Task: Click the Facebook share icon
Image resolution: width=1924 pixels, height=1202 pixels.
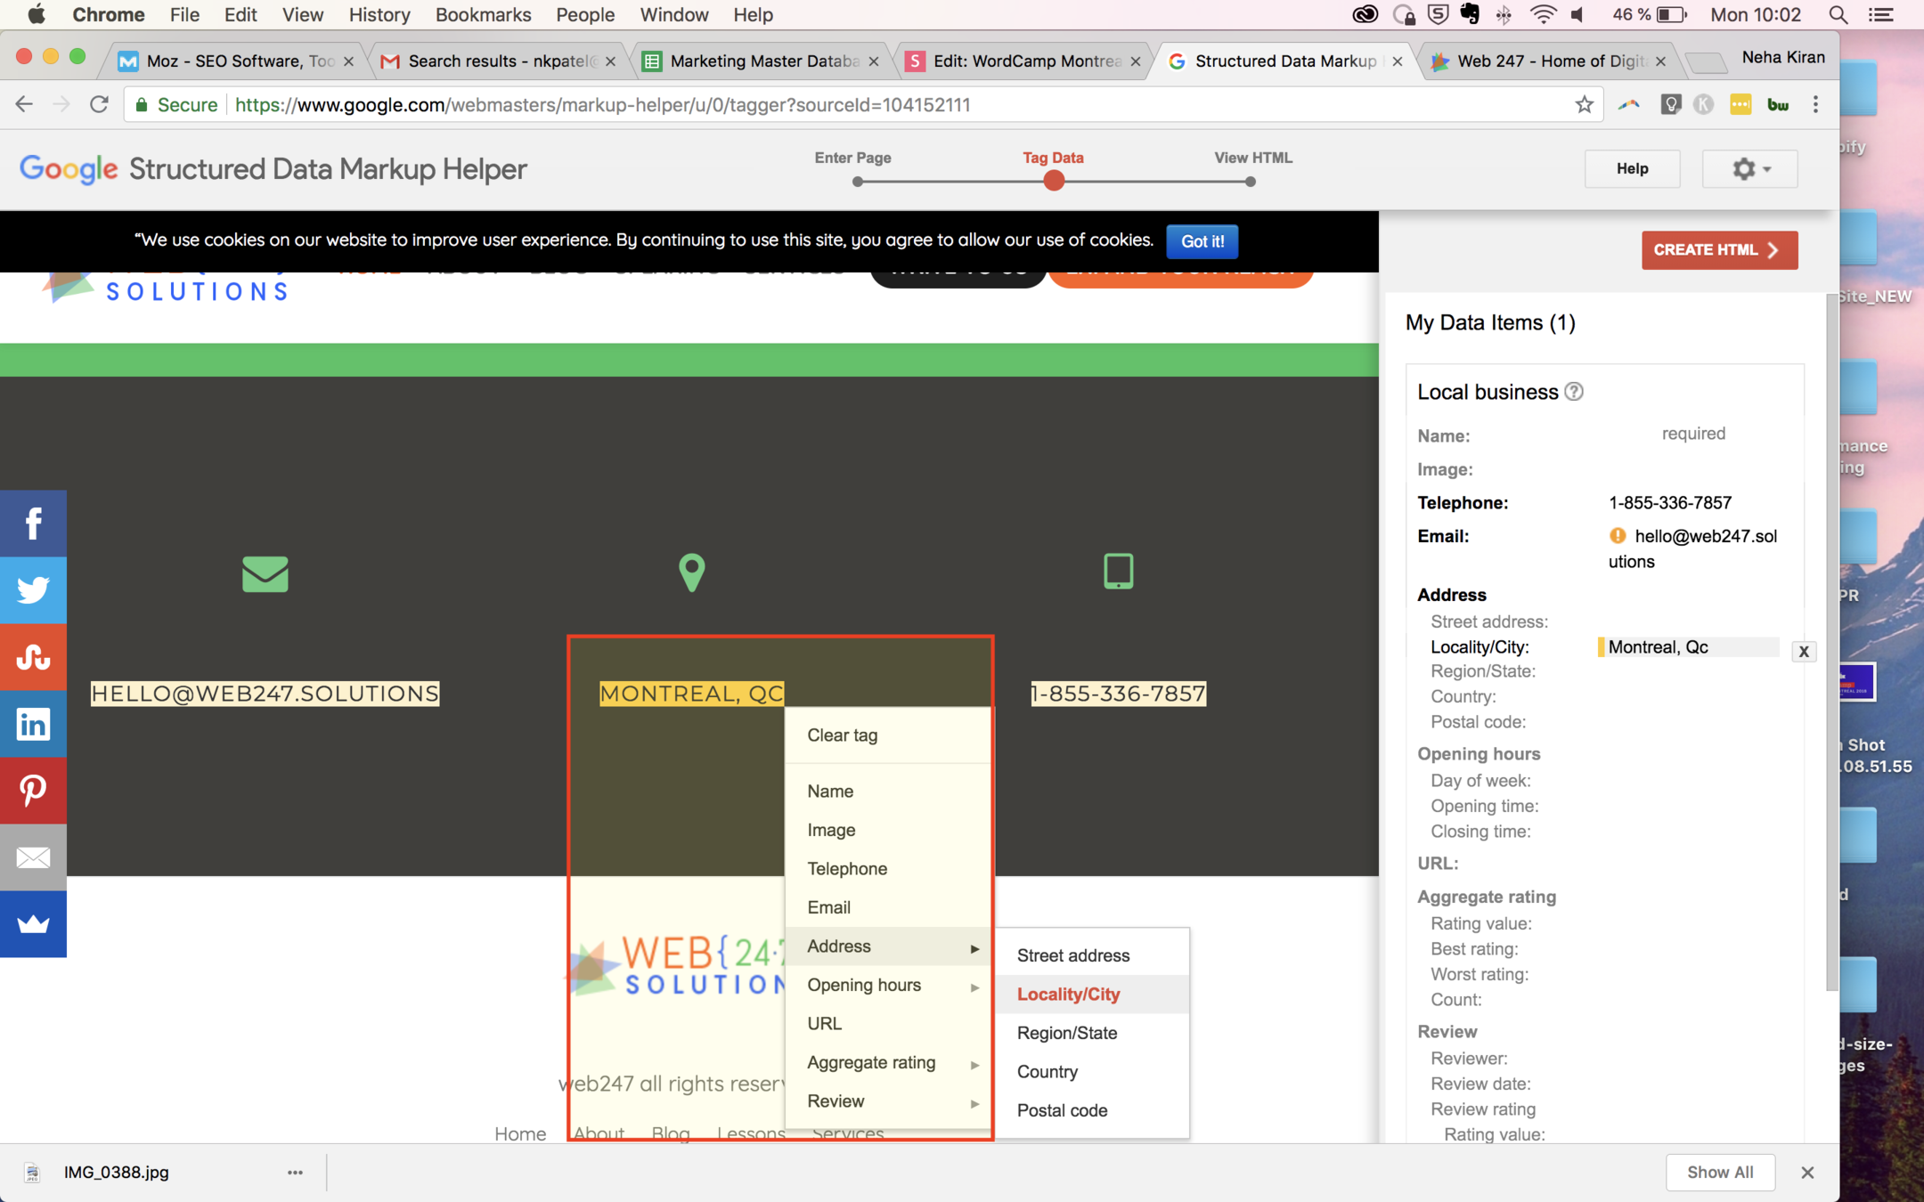Action: coord(33,523)
